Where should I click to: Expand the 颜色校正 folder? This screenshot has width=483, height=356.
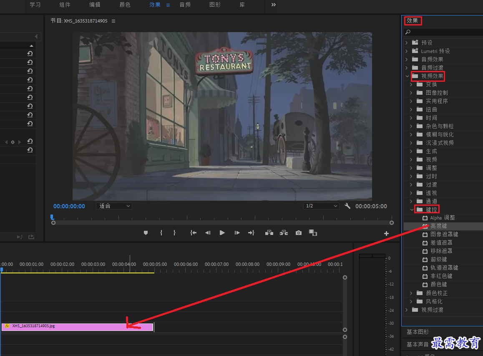tap(411, 293)
